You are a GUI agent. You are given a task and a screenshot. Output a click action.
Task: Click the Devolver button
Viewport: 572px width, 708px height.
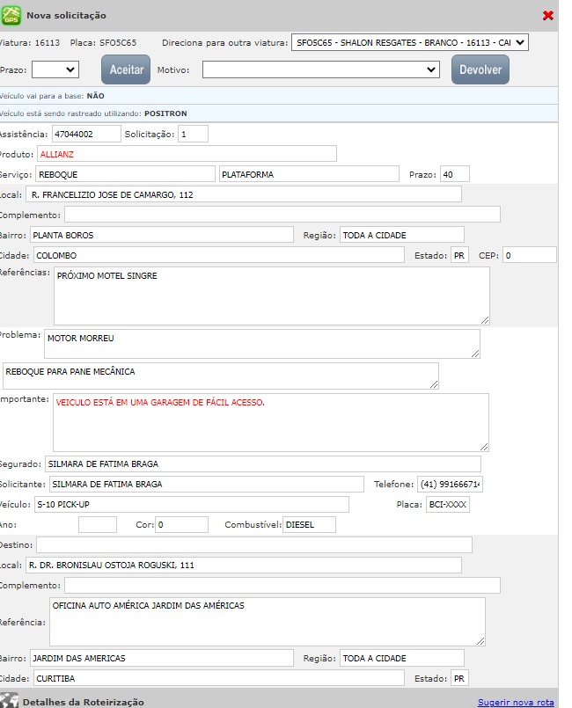[x=480, y=69]
